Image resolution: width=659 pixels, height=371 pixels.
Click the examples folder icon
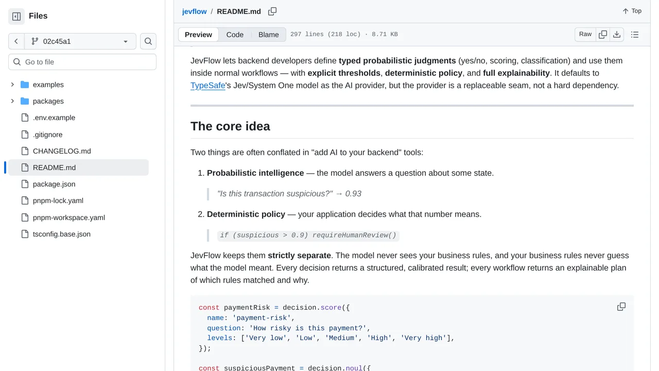tap(25, 85)
